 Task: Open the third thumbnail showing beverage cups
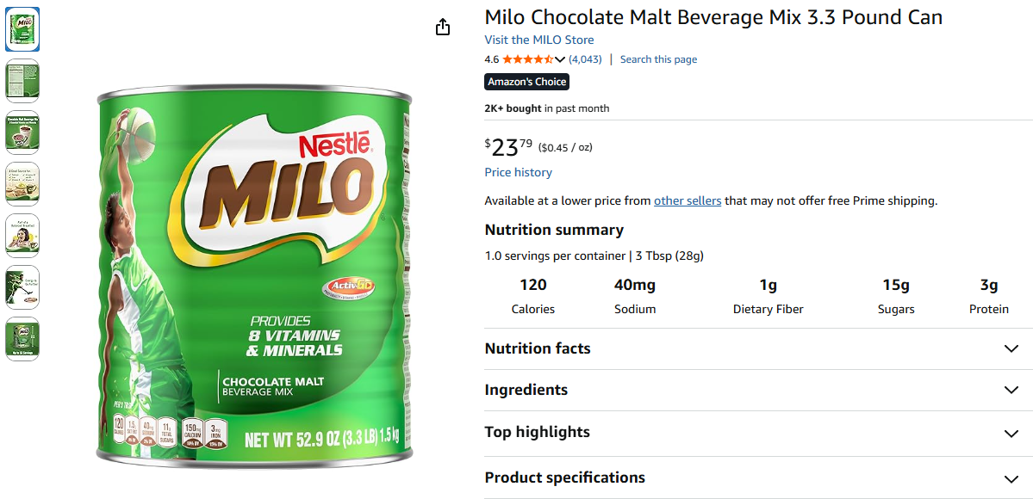[x=22, y=132]
